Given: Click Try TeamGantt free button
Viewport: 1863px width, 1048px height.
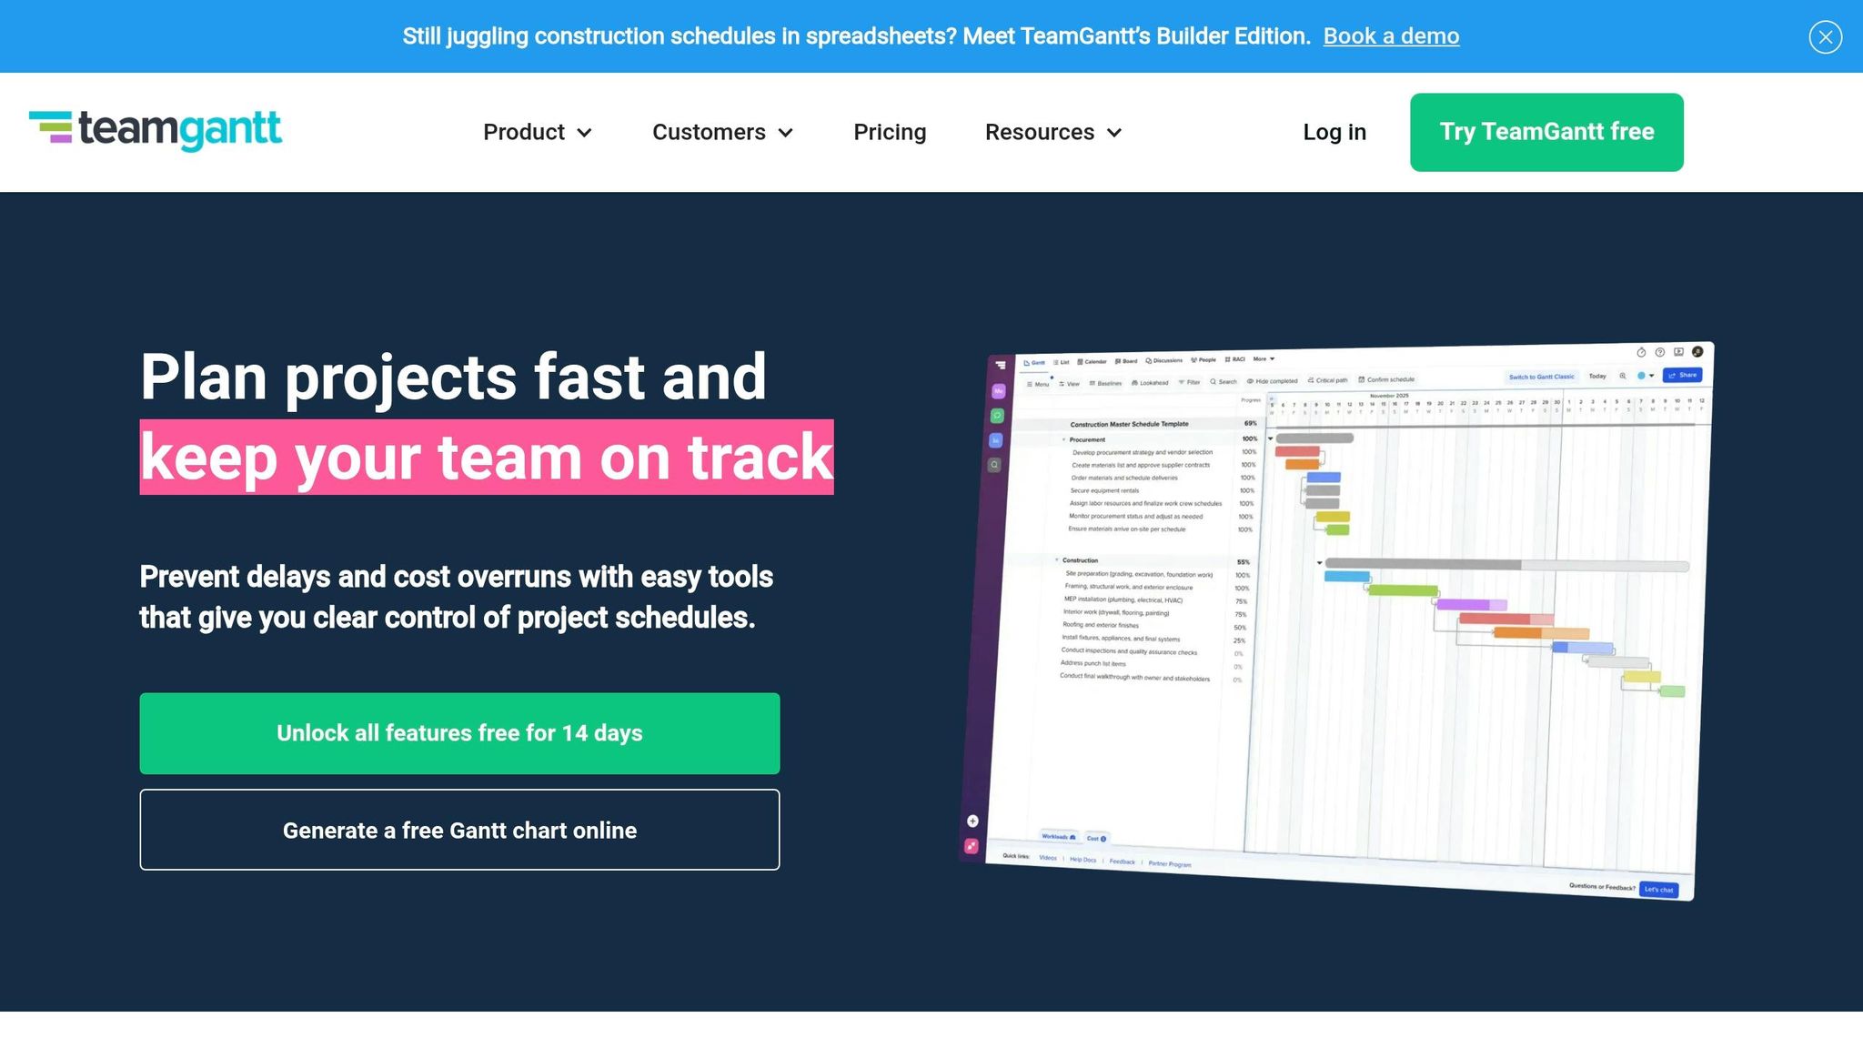Looking at the screenshot, I should coord(1546,132).
